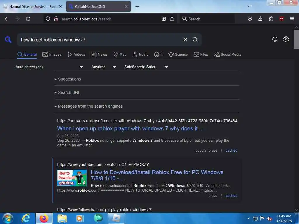Open the SearXNG preferences gear
The image size is (299, 224).
[x=286, y=39]
